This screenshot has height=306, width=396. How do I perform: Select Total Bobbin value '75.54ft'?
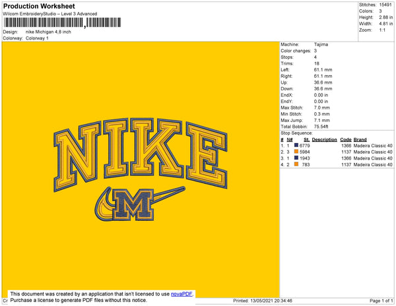321,127
